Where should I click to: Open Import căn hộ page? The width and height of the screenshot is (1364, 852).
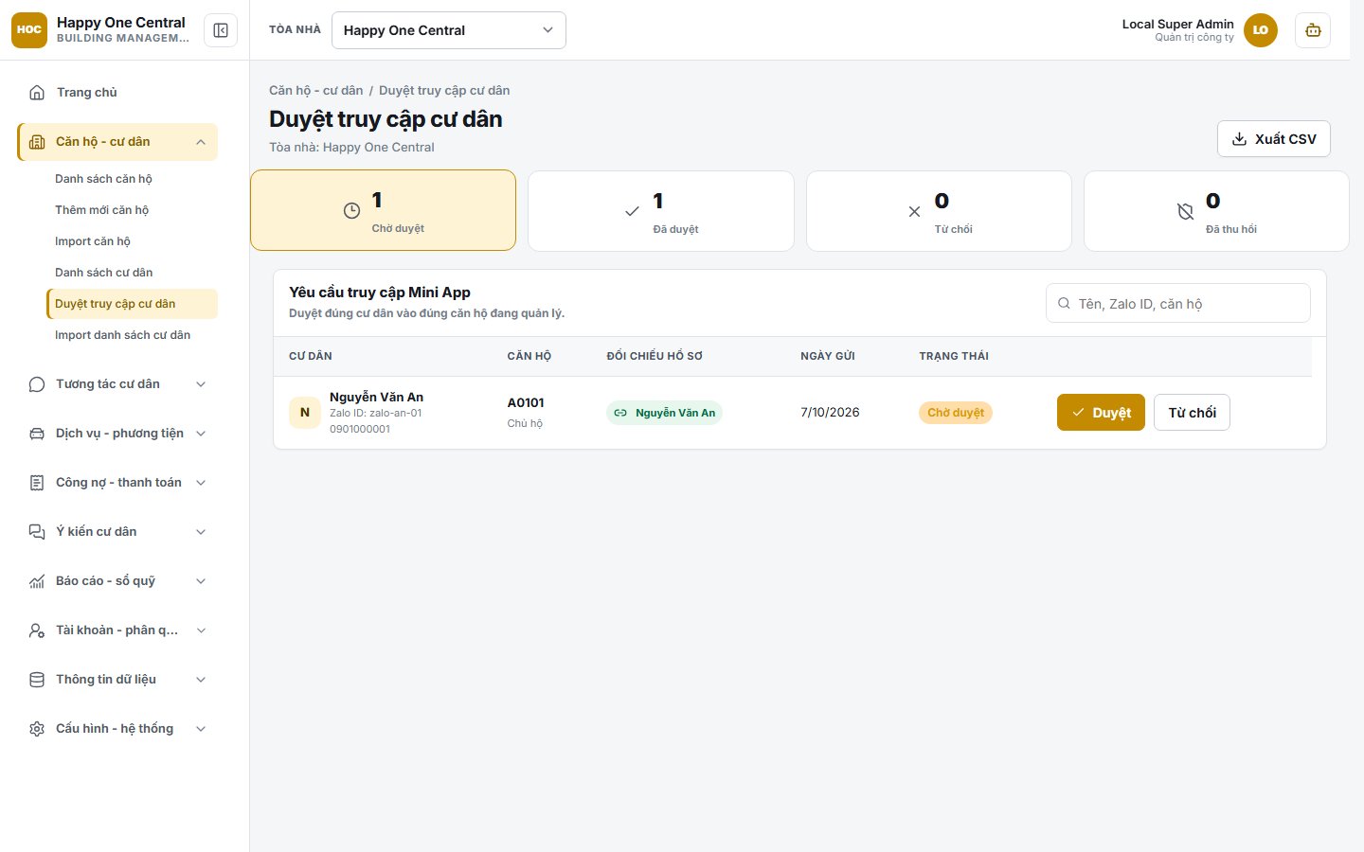tap(132, 241)
